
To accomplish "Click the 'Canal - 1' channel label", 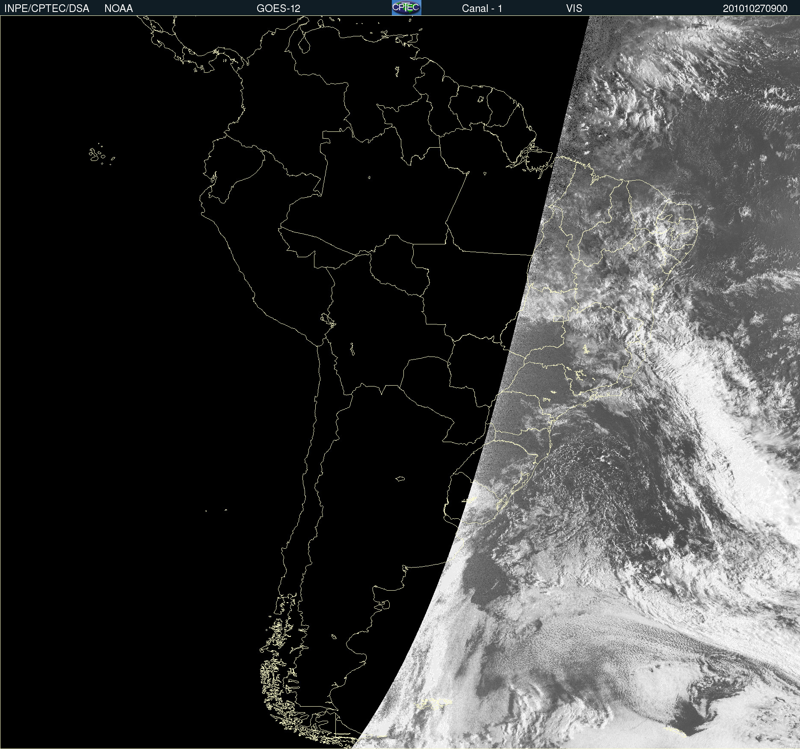I will pyautogui.click(x=482, y=9).
